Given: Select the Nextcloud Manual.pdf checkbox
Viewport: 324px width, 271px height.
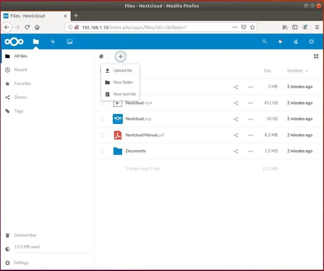Looking at the screenshot, I should 102,135.
